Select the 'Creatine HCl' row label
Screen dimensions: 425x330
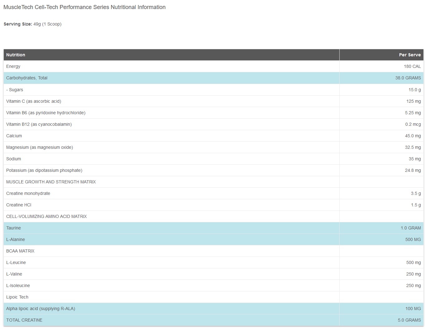(x=19, y=205)
